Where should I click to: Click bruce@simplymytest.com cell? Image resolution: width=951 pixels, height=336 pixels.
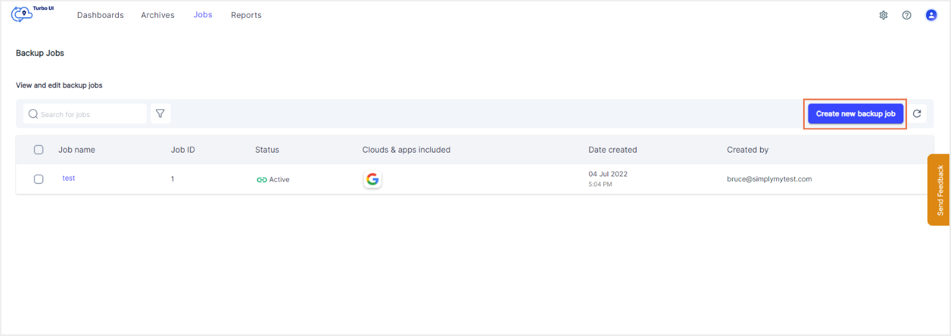(x=769, y=179)
